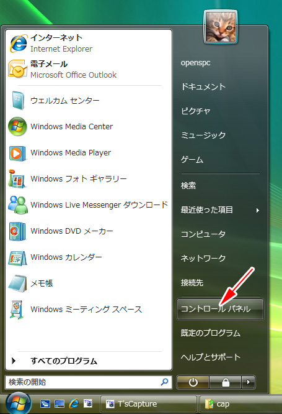The width and height of the screenshot is (282, 414).
Task: Click Windows ミーティング スペース icon
Action: click(x=17, y=310)
